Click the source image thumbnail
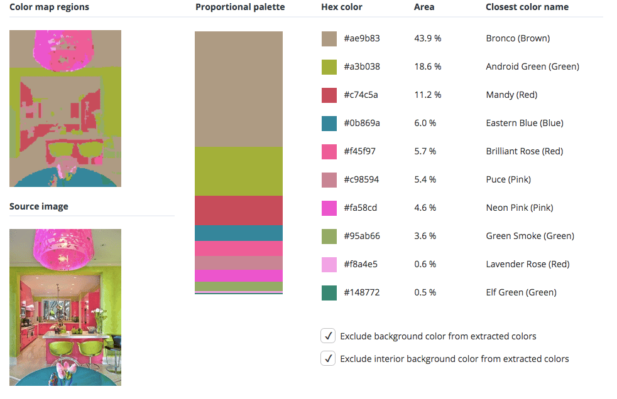This screenshot has height=399, width=617. 65,307
